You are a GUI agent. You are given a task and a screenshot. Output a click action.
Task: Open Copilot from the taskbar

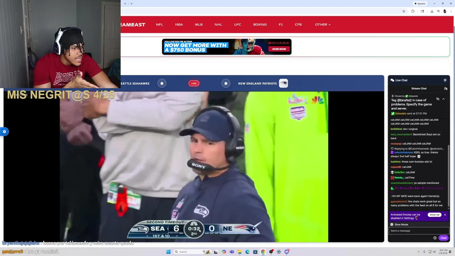[x=224, y=252]
